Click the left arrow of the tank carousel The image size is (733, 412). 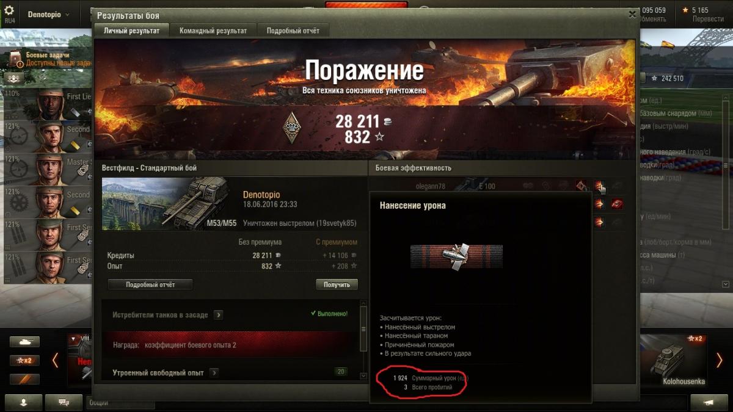[x=55, y=360]
